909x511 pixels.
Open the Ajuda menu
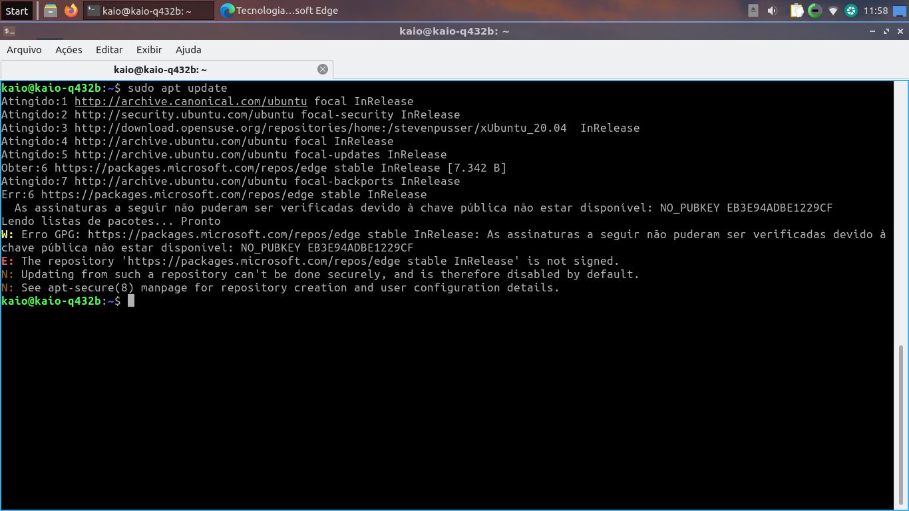coord(188,50)
